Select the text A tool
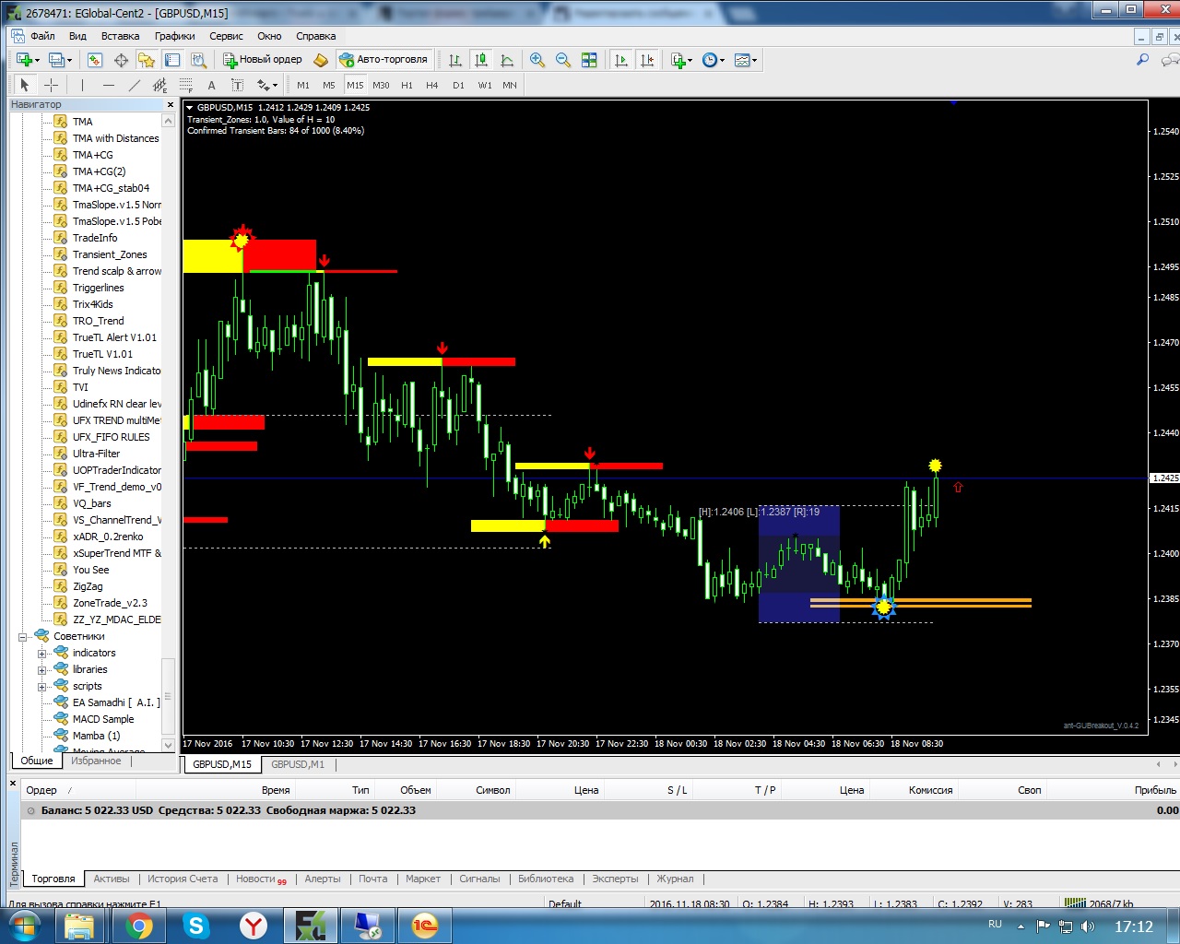Viewport: 1180px width, 944px height. pyautogui.click(x=211, y=85)
